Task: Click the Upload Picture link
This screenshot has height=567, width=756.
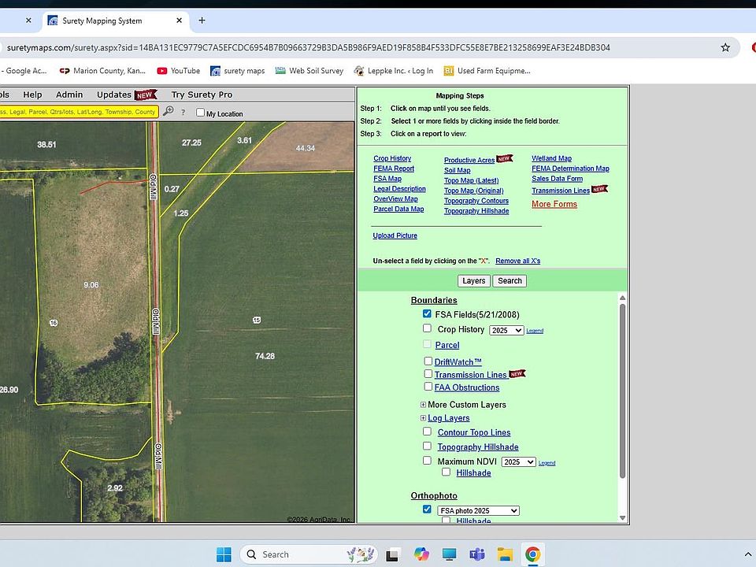Action: [x=395, y=235]
